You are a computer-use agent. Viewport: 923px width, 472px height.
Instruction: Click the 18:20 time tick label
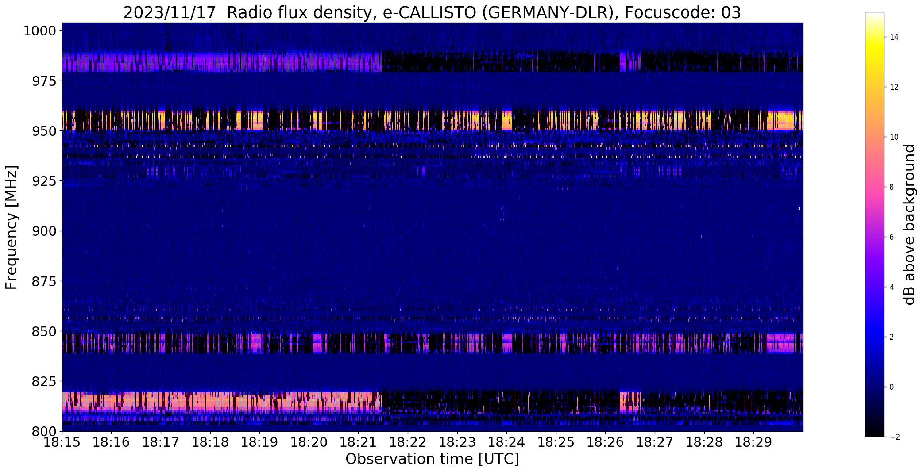click(309, 442)
